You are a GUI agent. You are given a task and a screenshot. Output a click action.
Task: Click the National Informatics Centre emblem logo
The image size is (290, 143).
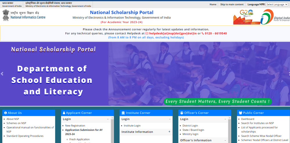[6, 15]
